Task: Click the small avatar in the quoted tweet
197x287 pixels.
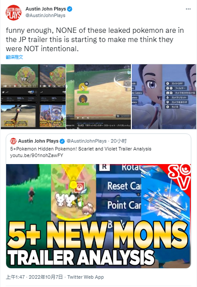Action: coord(13,141)
